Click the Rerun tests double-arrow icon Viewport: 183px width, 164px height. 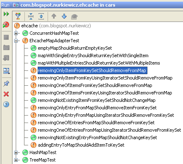pos(6,14)
